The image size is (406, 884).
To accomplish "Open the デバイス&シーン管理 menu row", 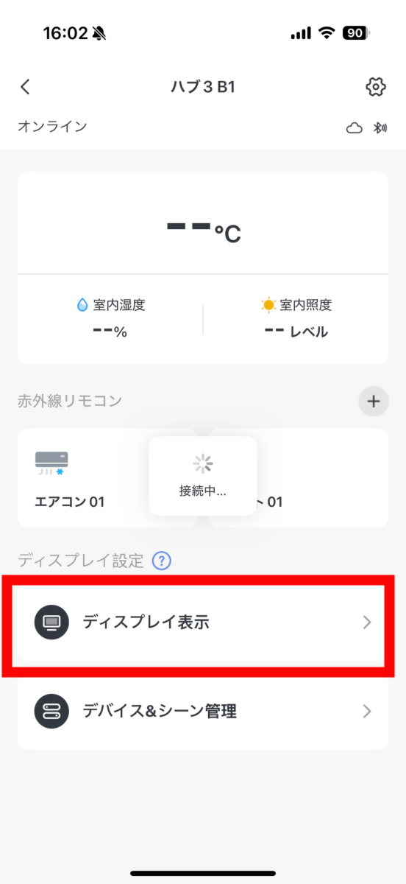I will coord(203,712).
